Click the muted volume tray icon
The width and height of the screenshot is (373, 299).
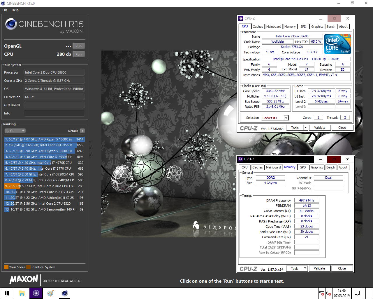[x=328, y=293]
